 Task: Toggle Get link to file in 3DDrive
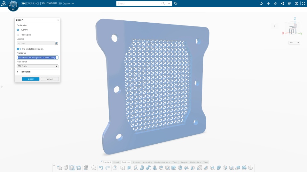tap(19, 49)
